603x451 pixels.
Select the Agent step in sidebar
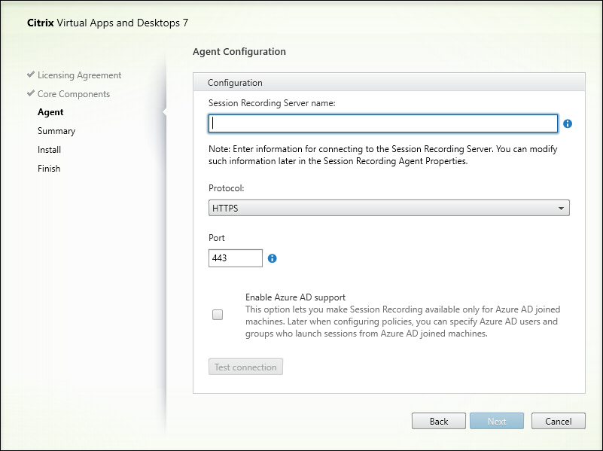(x=50, y=112)
